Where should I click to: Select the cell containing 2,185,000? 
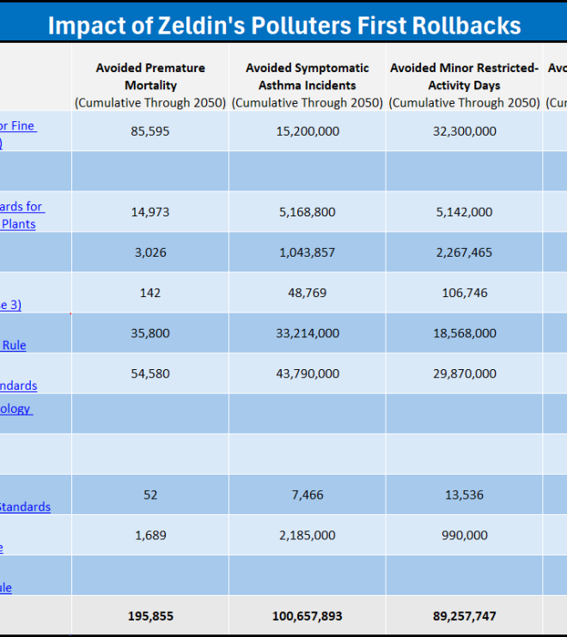tap(308, 535)
